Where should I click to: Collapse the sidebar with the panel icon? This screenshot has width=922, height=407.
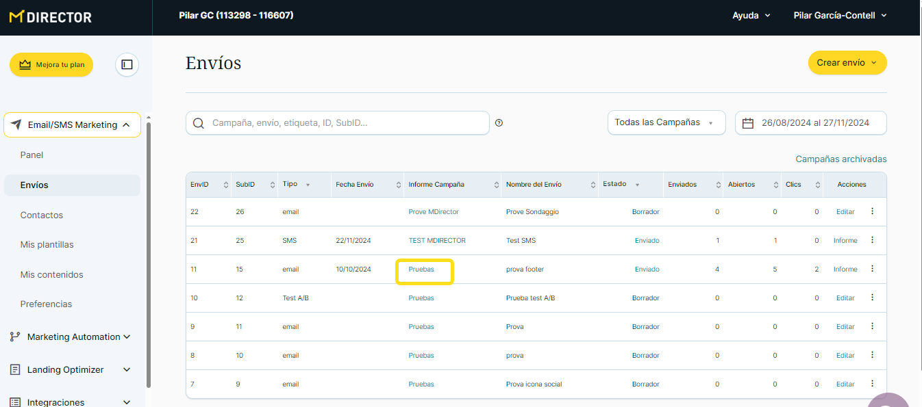click(x=127, y=64)
